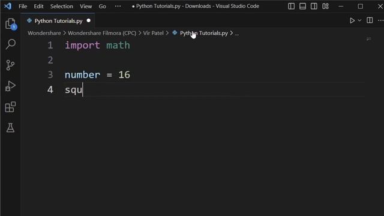The width and height of the screenshot is (384, 216).
Task: Click the VS Code logo icon
Action: click(8, 6)
